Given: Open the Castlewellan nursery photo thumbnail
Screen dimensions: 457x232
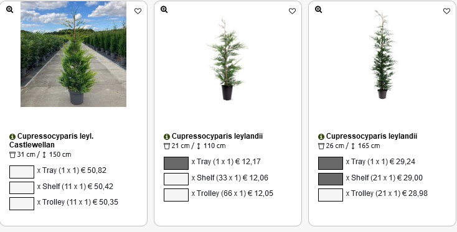Looking at the screenshot, I should click(x=73, y=54).
